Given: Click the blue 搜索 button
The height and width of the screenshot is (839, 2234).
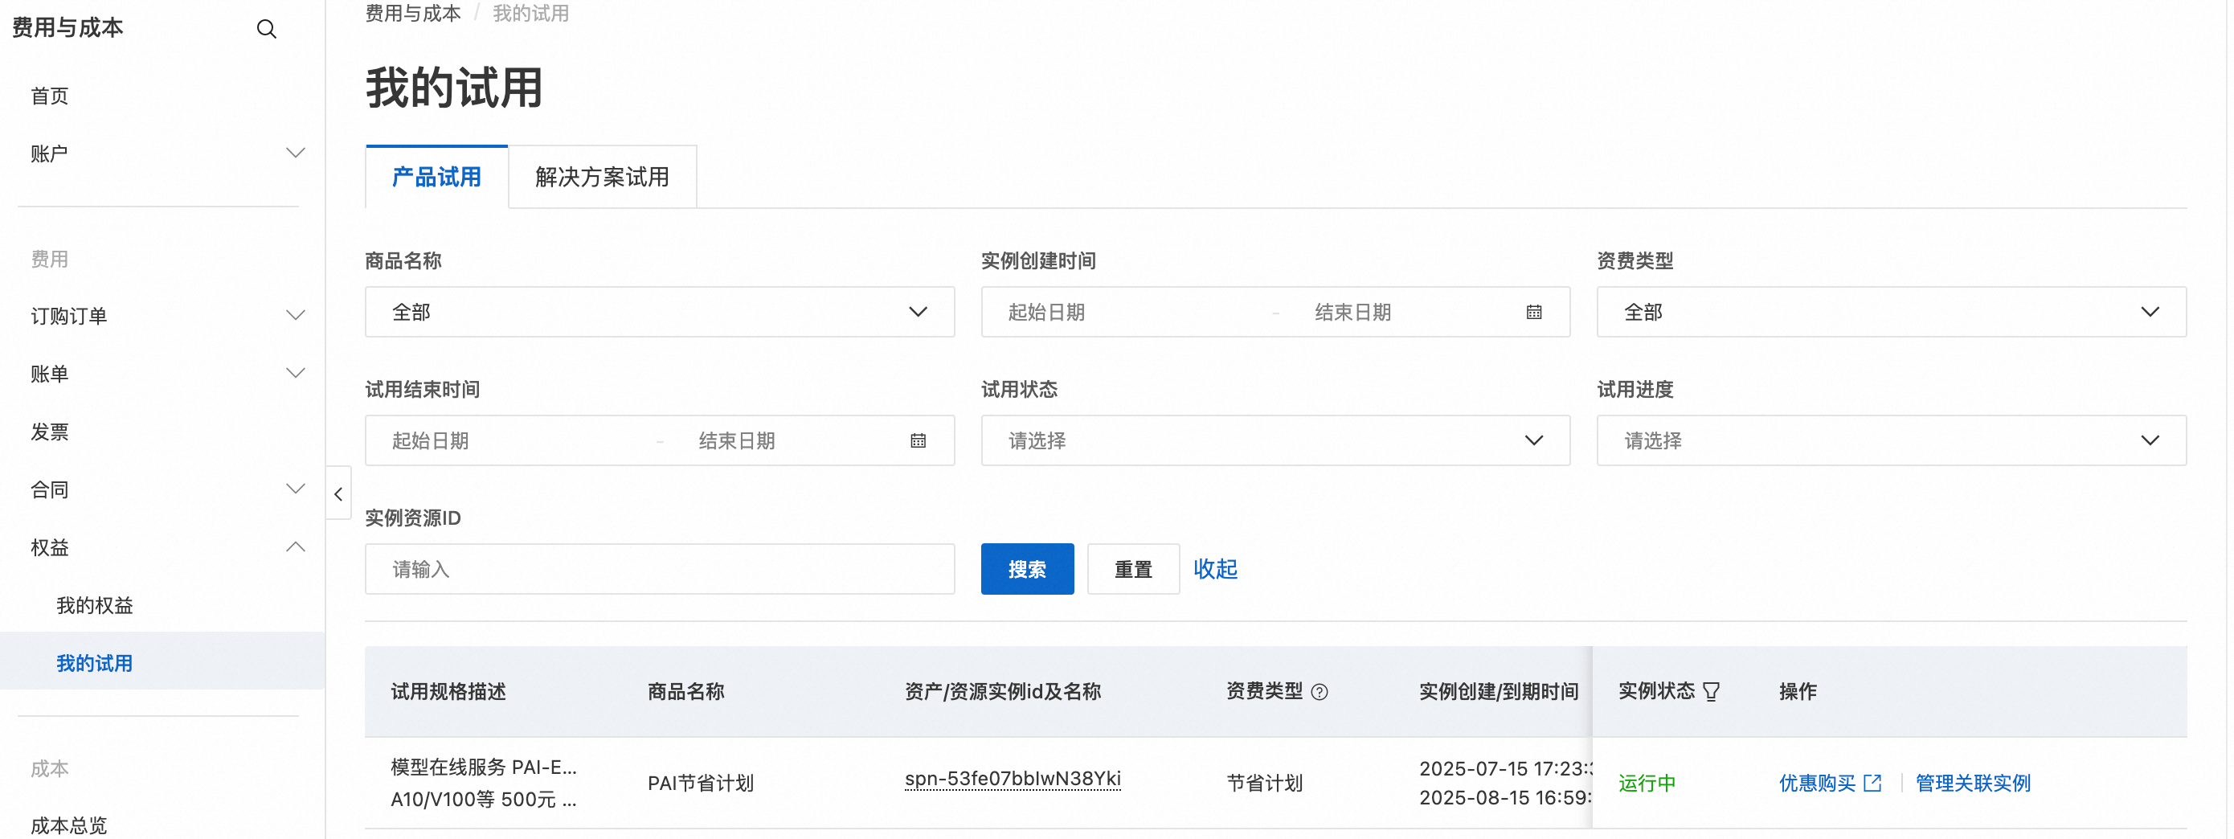Looking at the screenshot, I should pos(1027,569).
